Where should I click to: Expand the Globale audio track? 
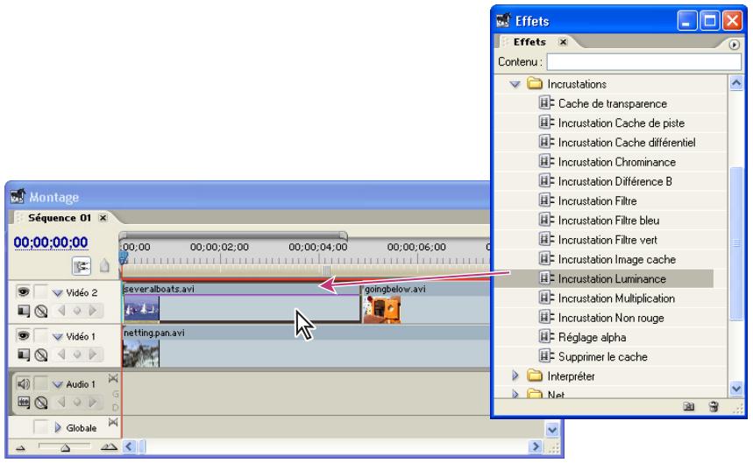pos(58,428)
